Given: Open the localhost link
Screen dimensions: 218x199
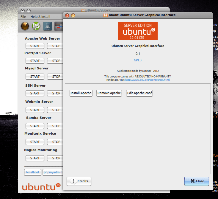Looking at the screenshot, I should [33, 172].
